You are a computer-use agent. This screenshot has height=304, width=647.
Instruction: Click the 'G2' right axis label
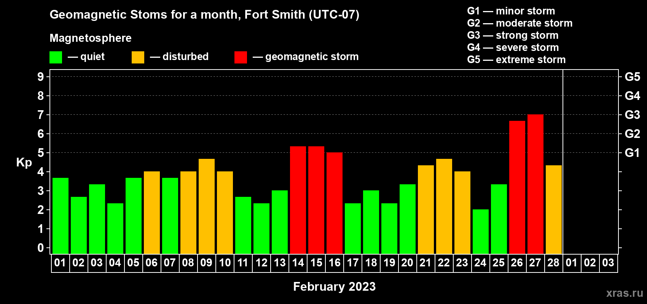click(633, 134)
